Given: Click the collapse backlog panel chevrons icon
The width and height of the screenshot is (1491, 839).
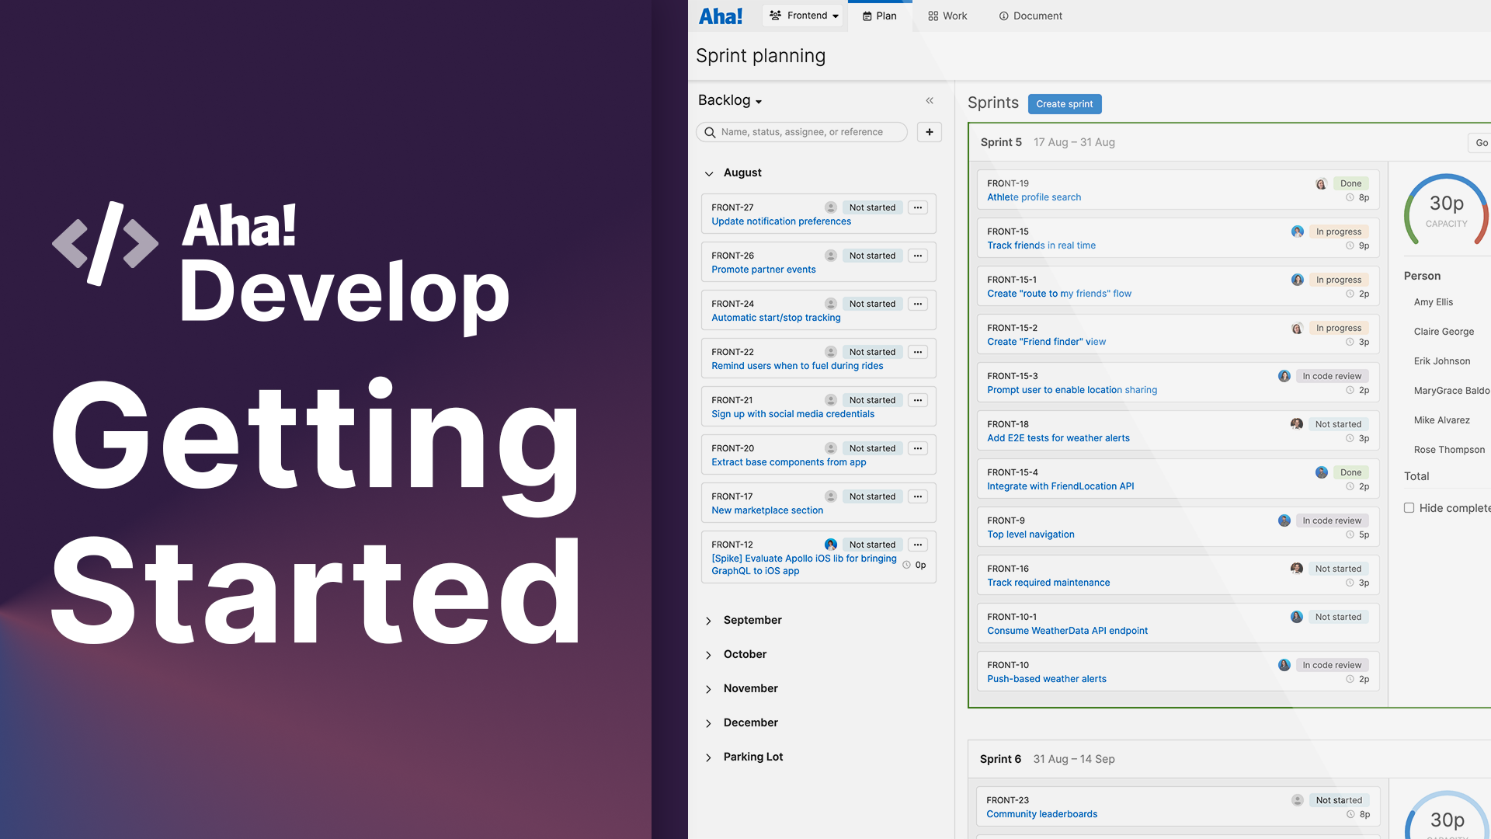Looking at the screenshot, I should (930, 100).
